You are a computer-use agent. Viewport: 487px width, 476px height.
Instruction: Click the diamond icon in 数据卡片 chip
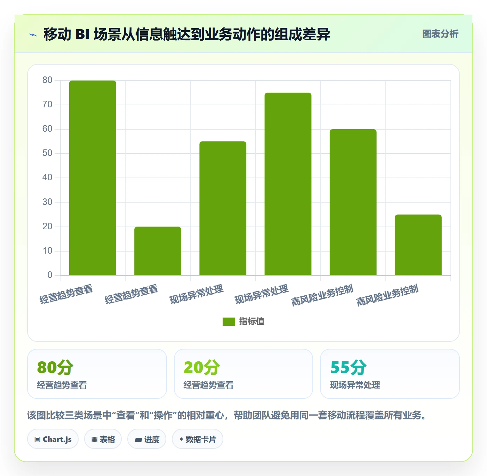[x=181, y=439]
